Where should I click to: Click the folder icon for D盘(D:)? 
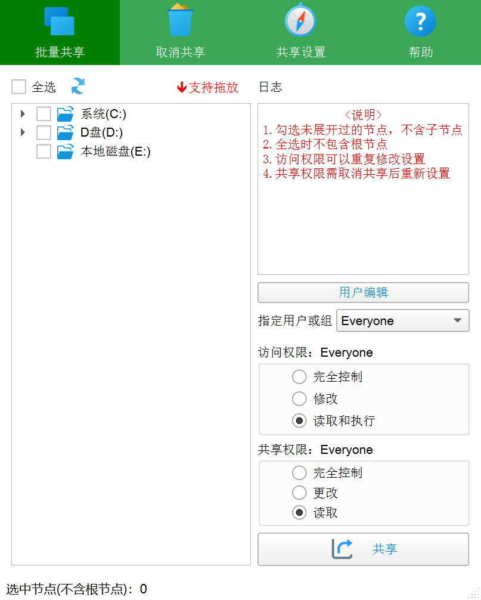coord(65,132)
